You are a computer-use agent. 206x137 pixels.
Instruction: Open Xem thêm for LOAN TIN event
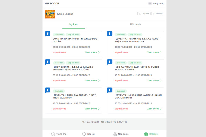pyautogui.click(x=92, y=52)
